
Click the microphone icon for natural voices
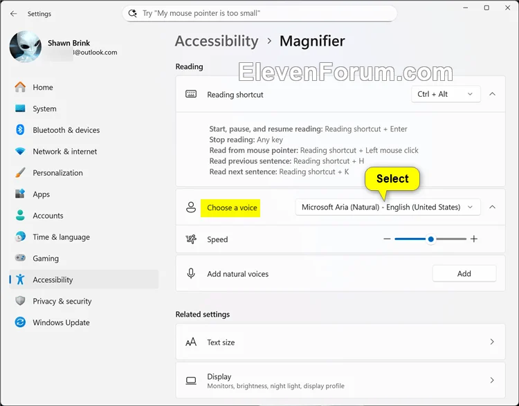pos(191,274)
